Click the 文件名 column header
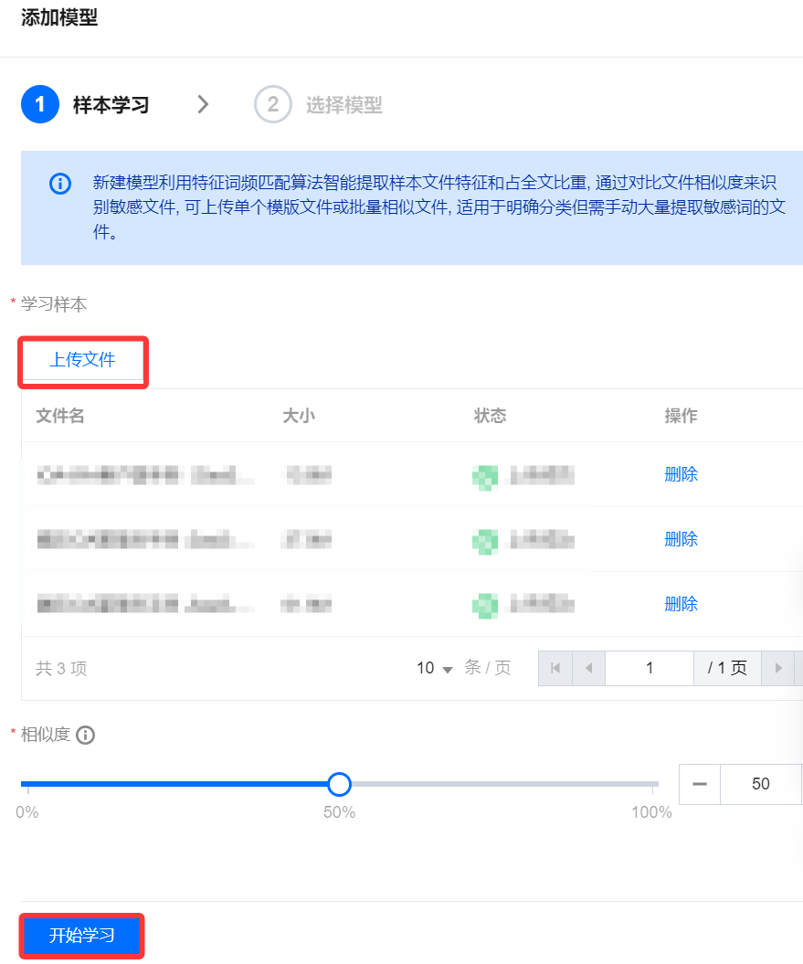 60,416
